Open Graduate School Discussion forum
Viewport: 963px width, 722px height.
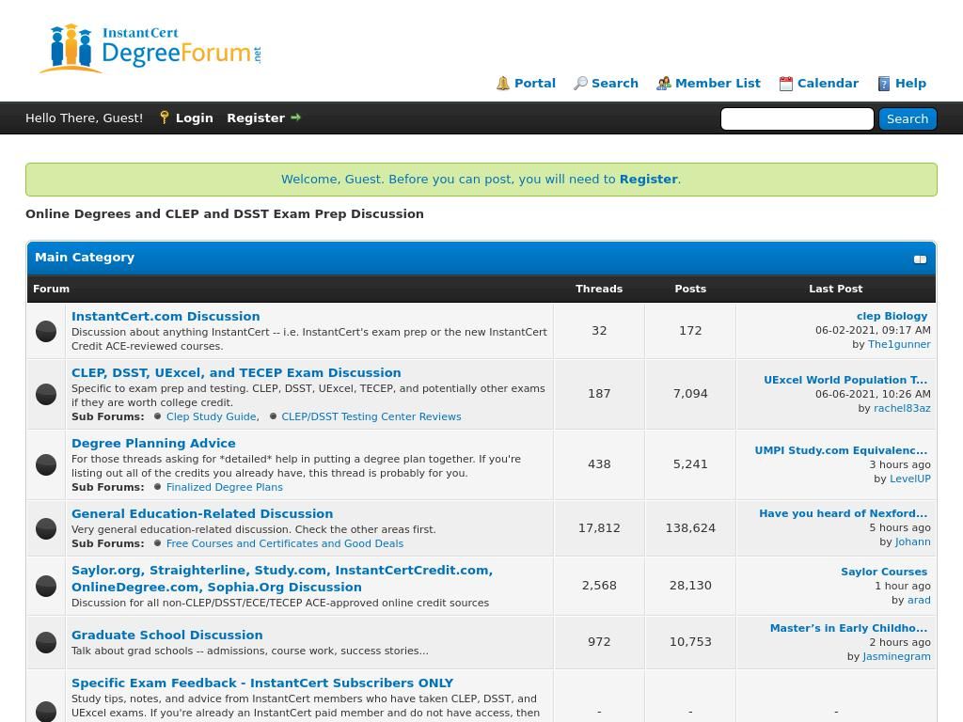[167, 635]
